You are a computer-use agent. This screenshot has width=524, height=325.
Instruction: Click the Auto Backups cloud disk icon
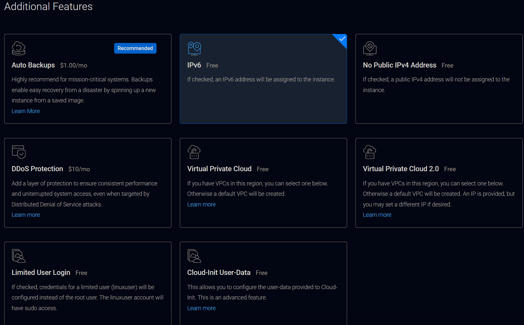tap(18, 48)
